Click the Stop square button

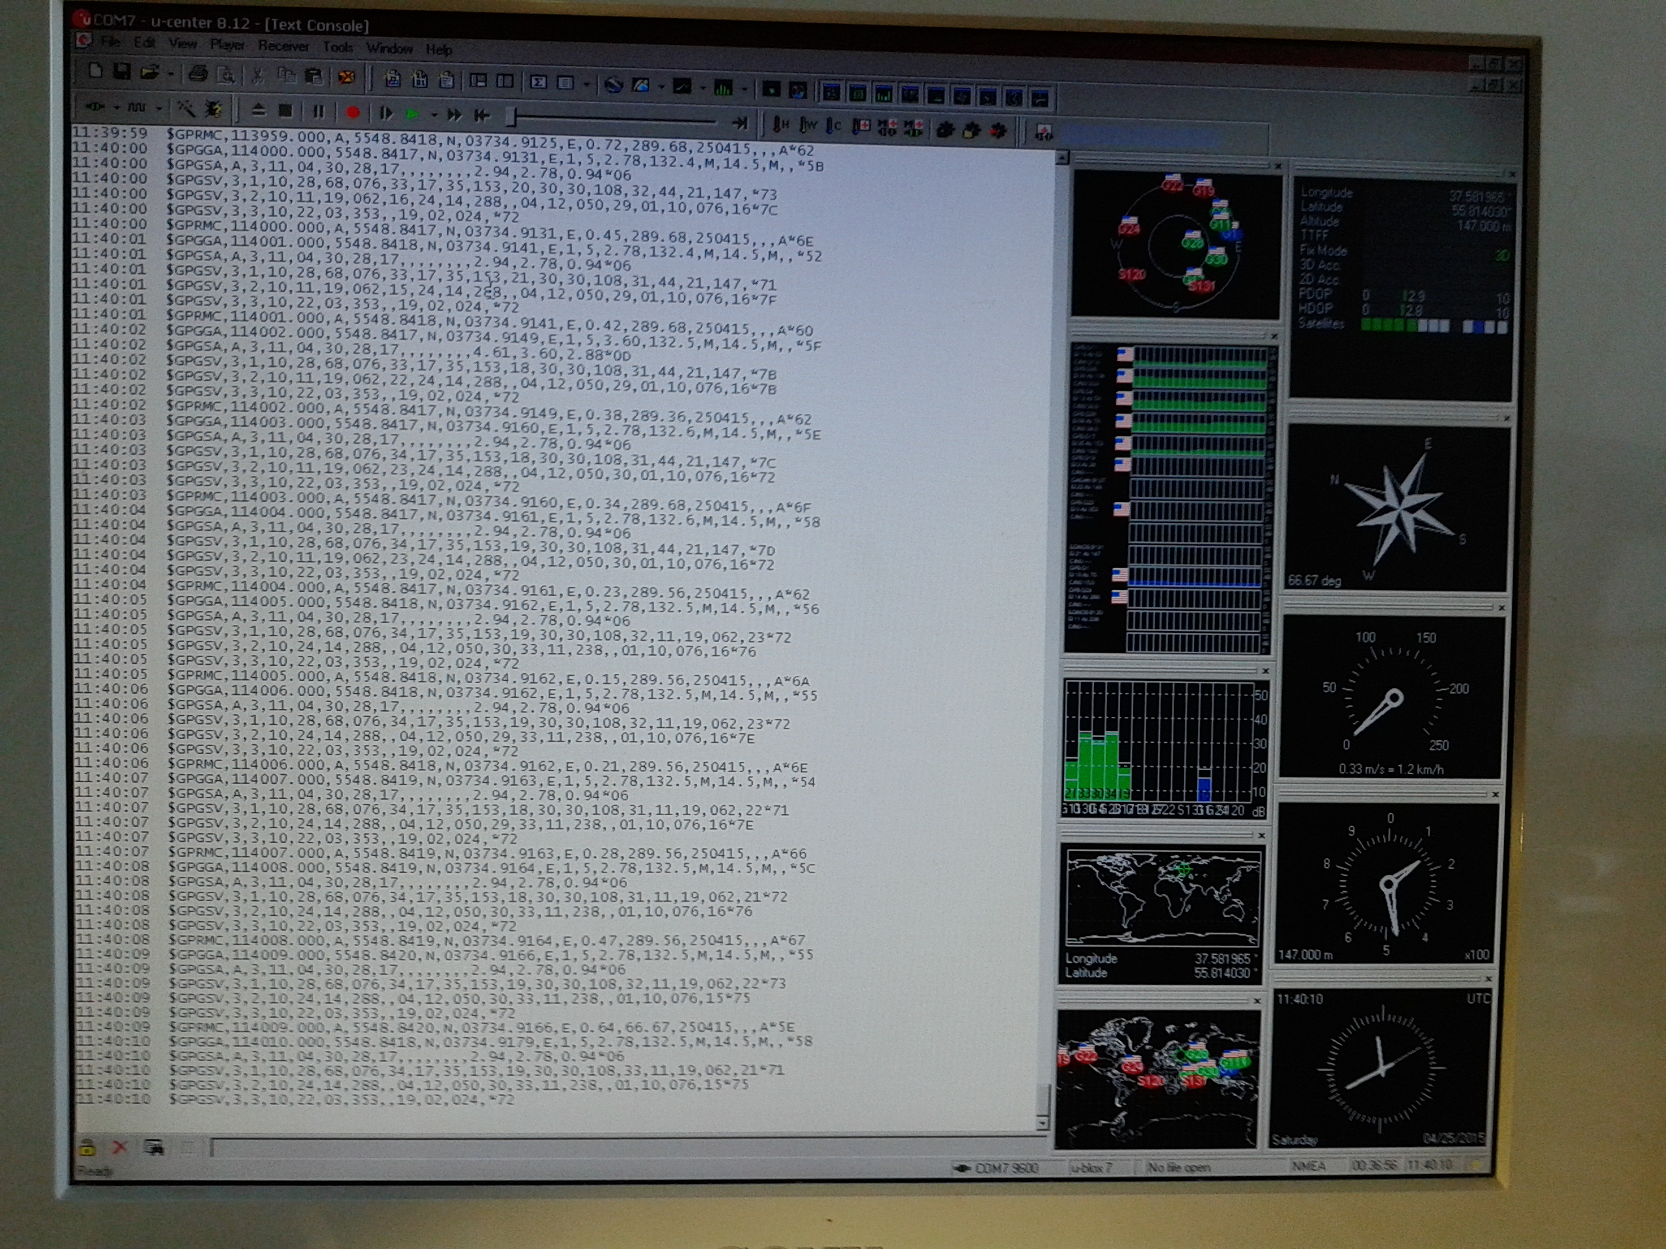[286, 111]
